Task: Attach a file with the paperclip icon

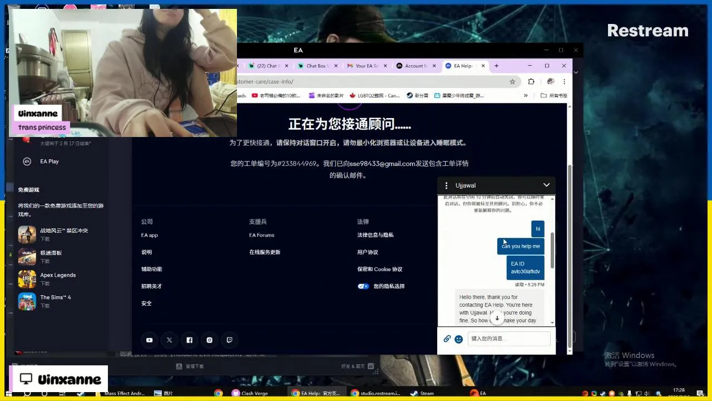Action: coord(447,339)
